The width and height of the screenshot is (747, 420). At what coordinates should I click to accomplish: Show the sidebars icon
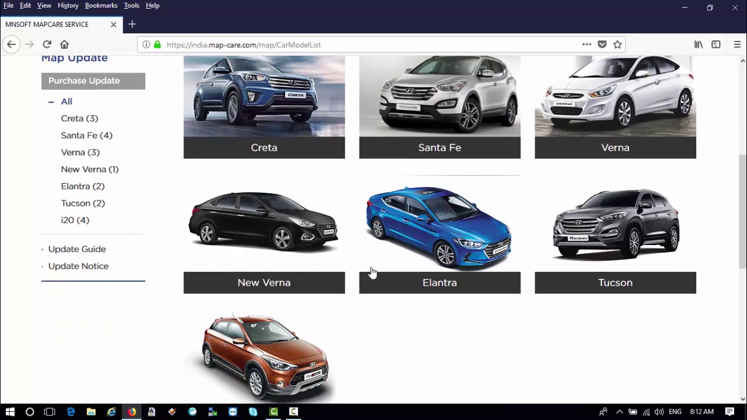point(716,44)
